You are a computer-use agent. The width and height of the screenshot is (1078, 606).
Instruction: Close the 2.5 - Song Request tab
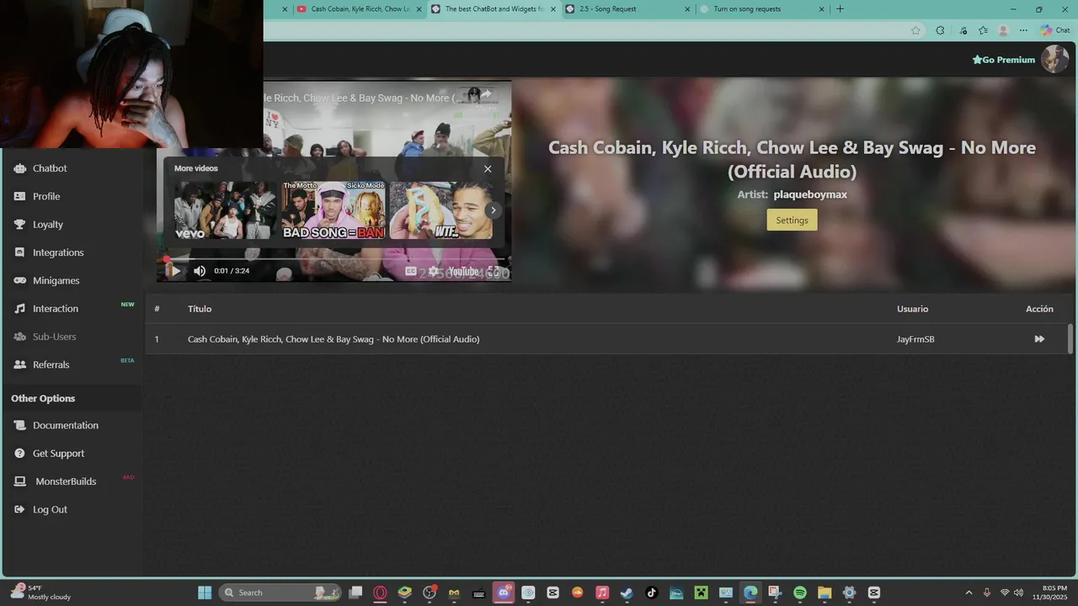(x=688, y=9)
